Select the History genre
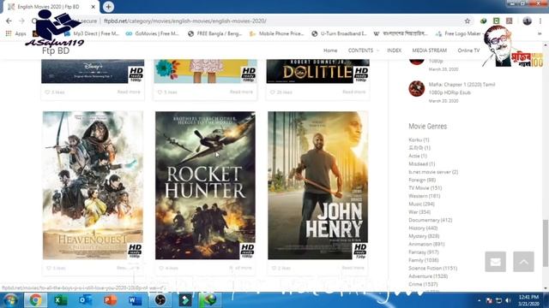Screen dimensions: 549x308 coord(423,228)
